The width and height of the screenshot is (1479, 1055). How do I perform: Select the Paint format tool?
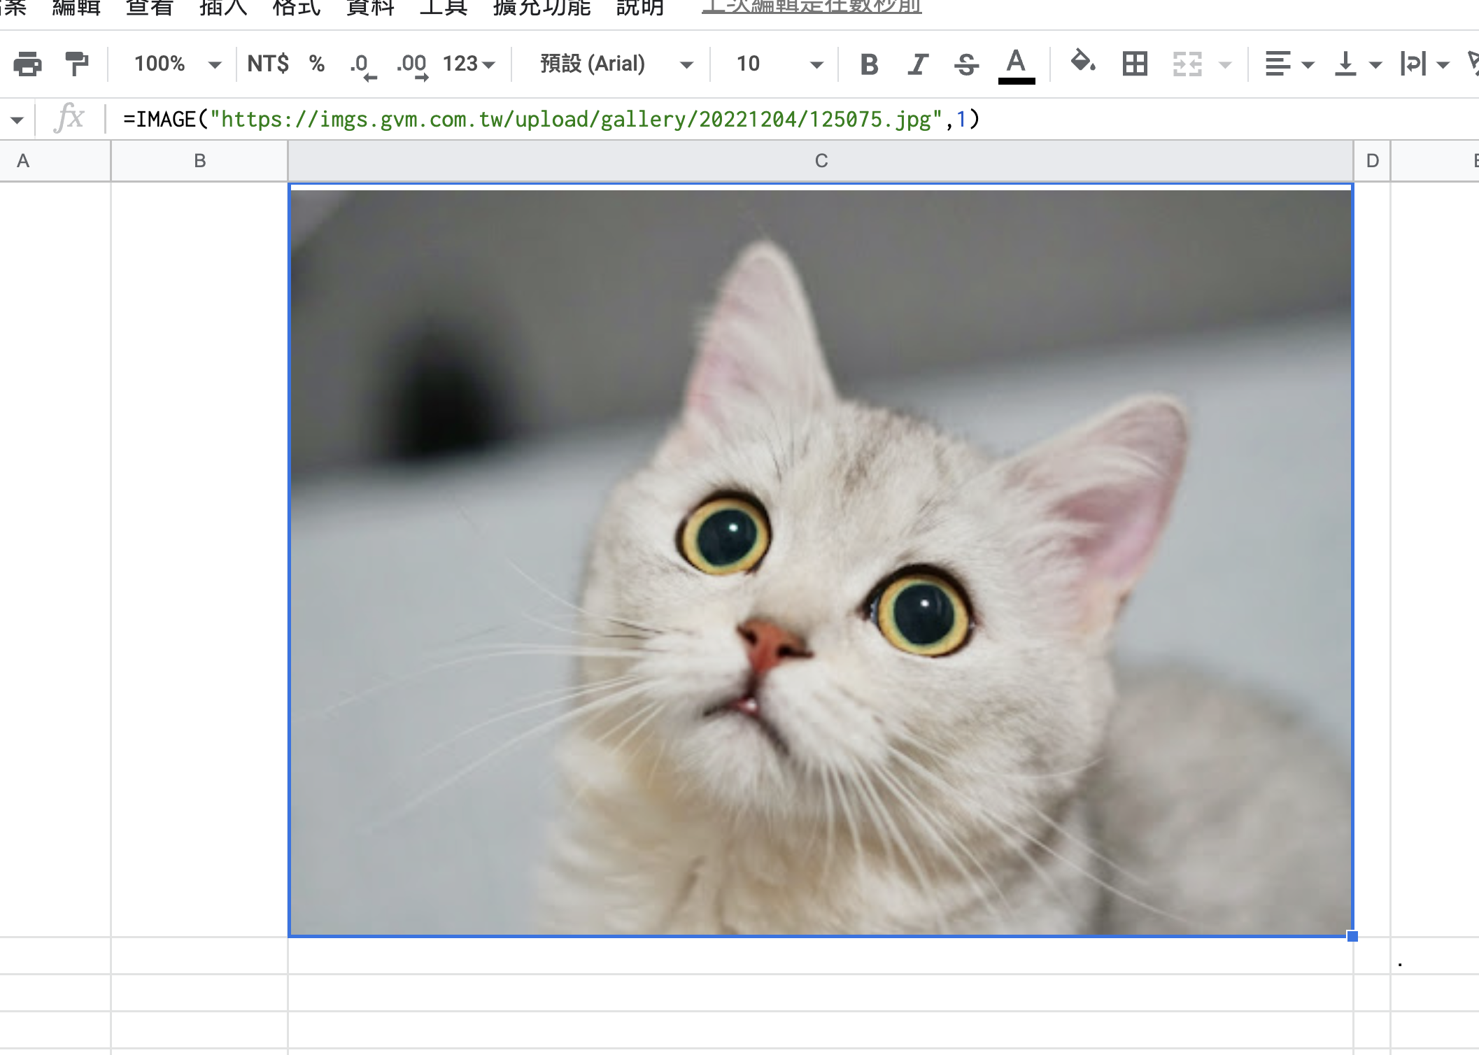coord(76,64)
